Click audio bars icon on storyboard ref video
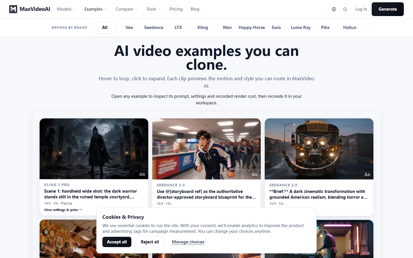 [x=255, y=174]
